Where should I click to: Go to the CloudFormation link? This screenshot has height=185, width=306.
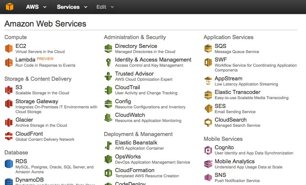(x=135, y=170)
